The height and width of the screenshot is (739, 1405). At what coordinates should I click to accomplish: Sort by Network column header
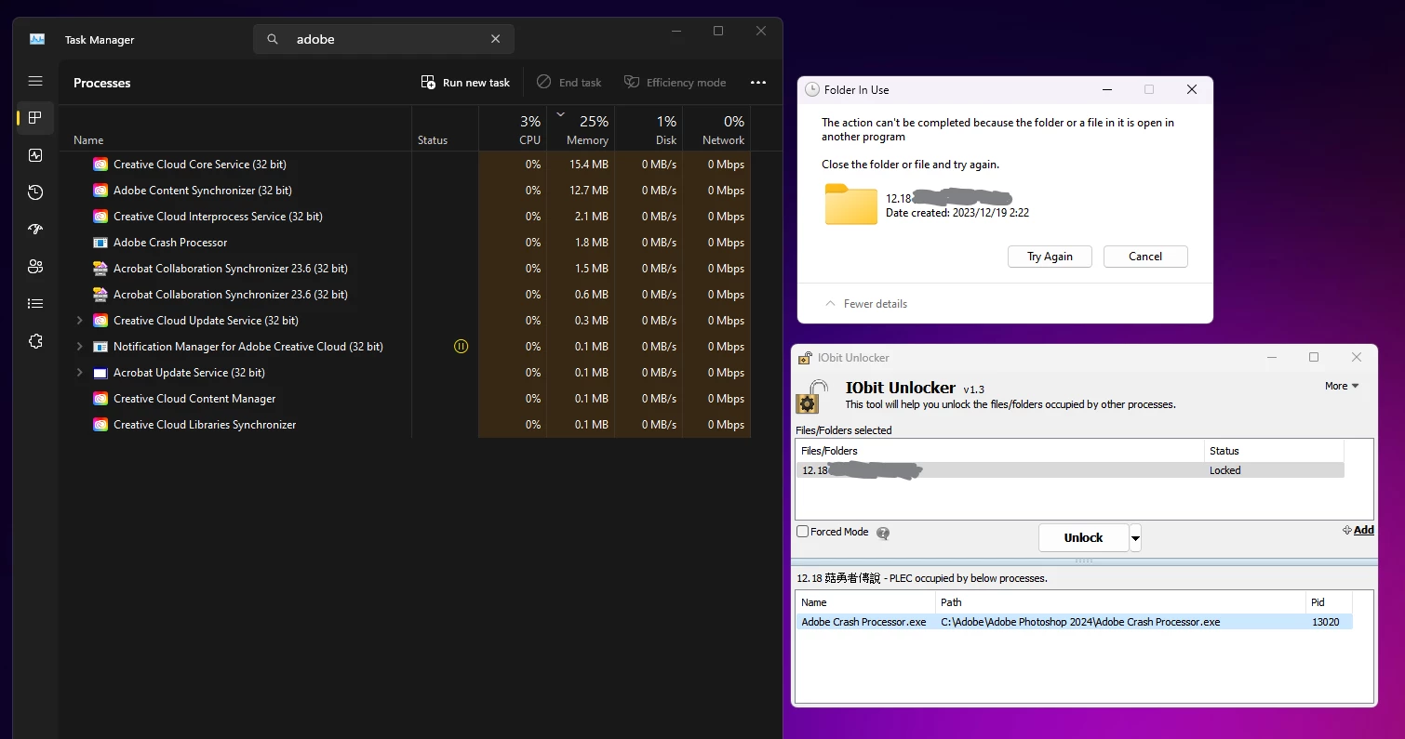click(x=716, y=128)
